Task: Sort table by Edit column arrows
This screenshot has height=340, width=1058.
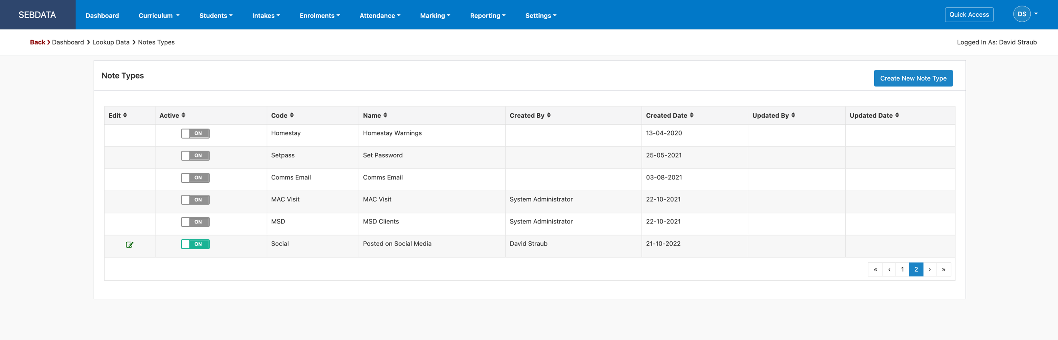Action: (125, 115)
